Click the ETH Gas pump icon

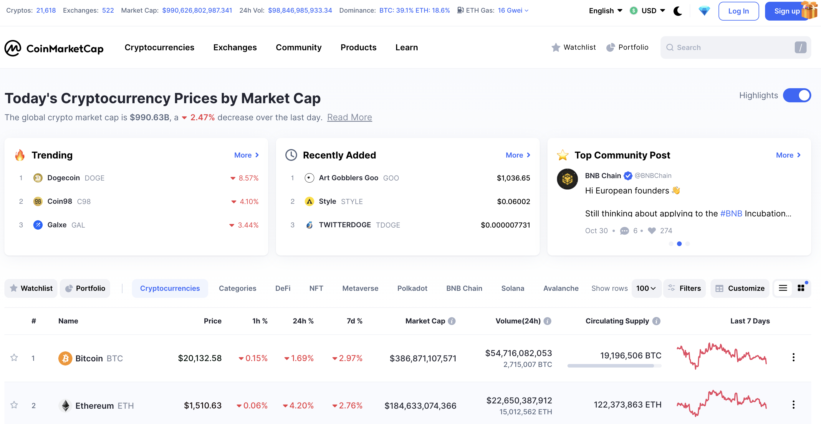click(460, 10)
